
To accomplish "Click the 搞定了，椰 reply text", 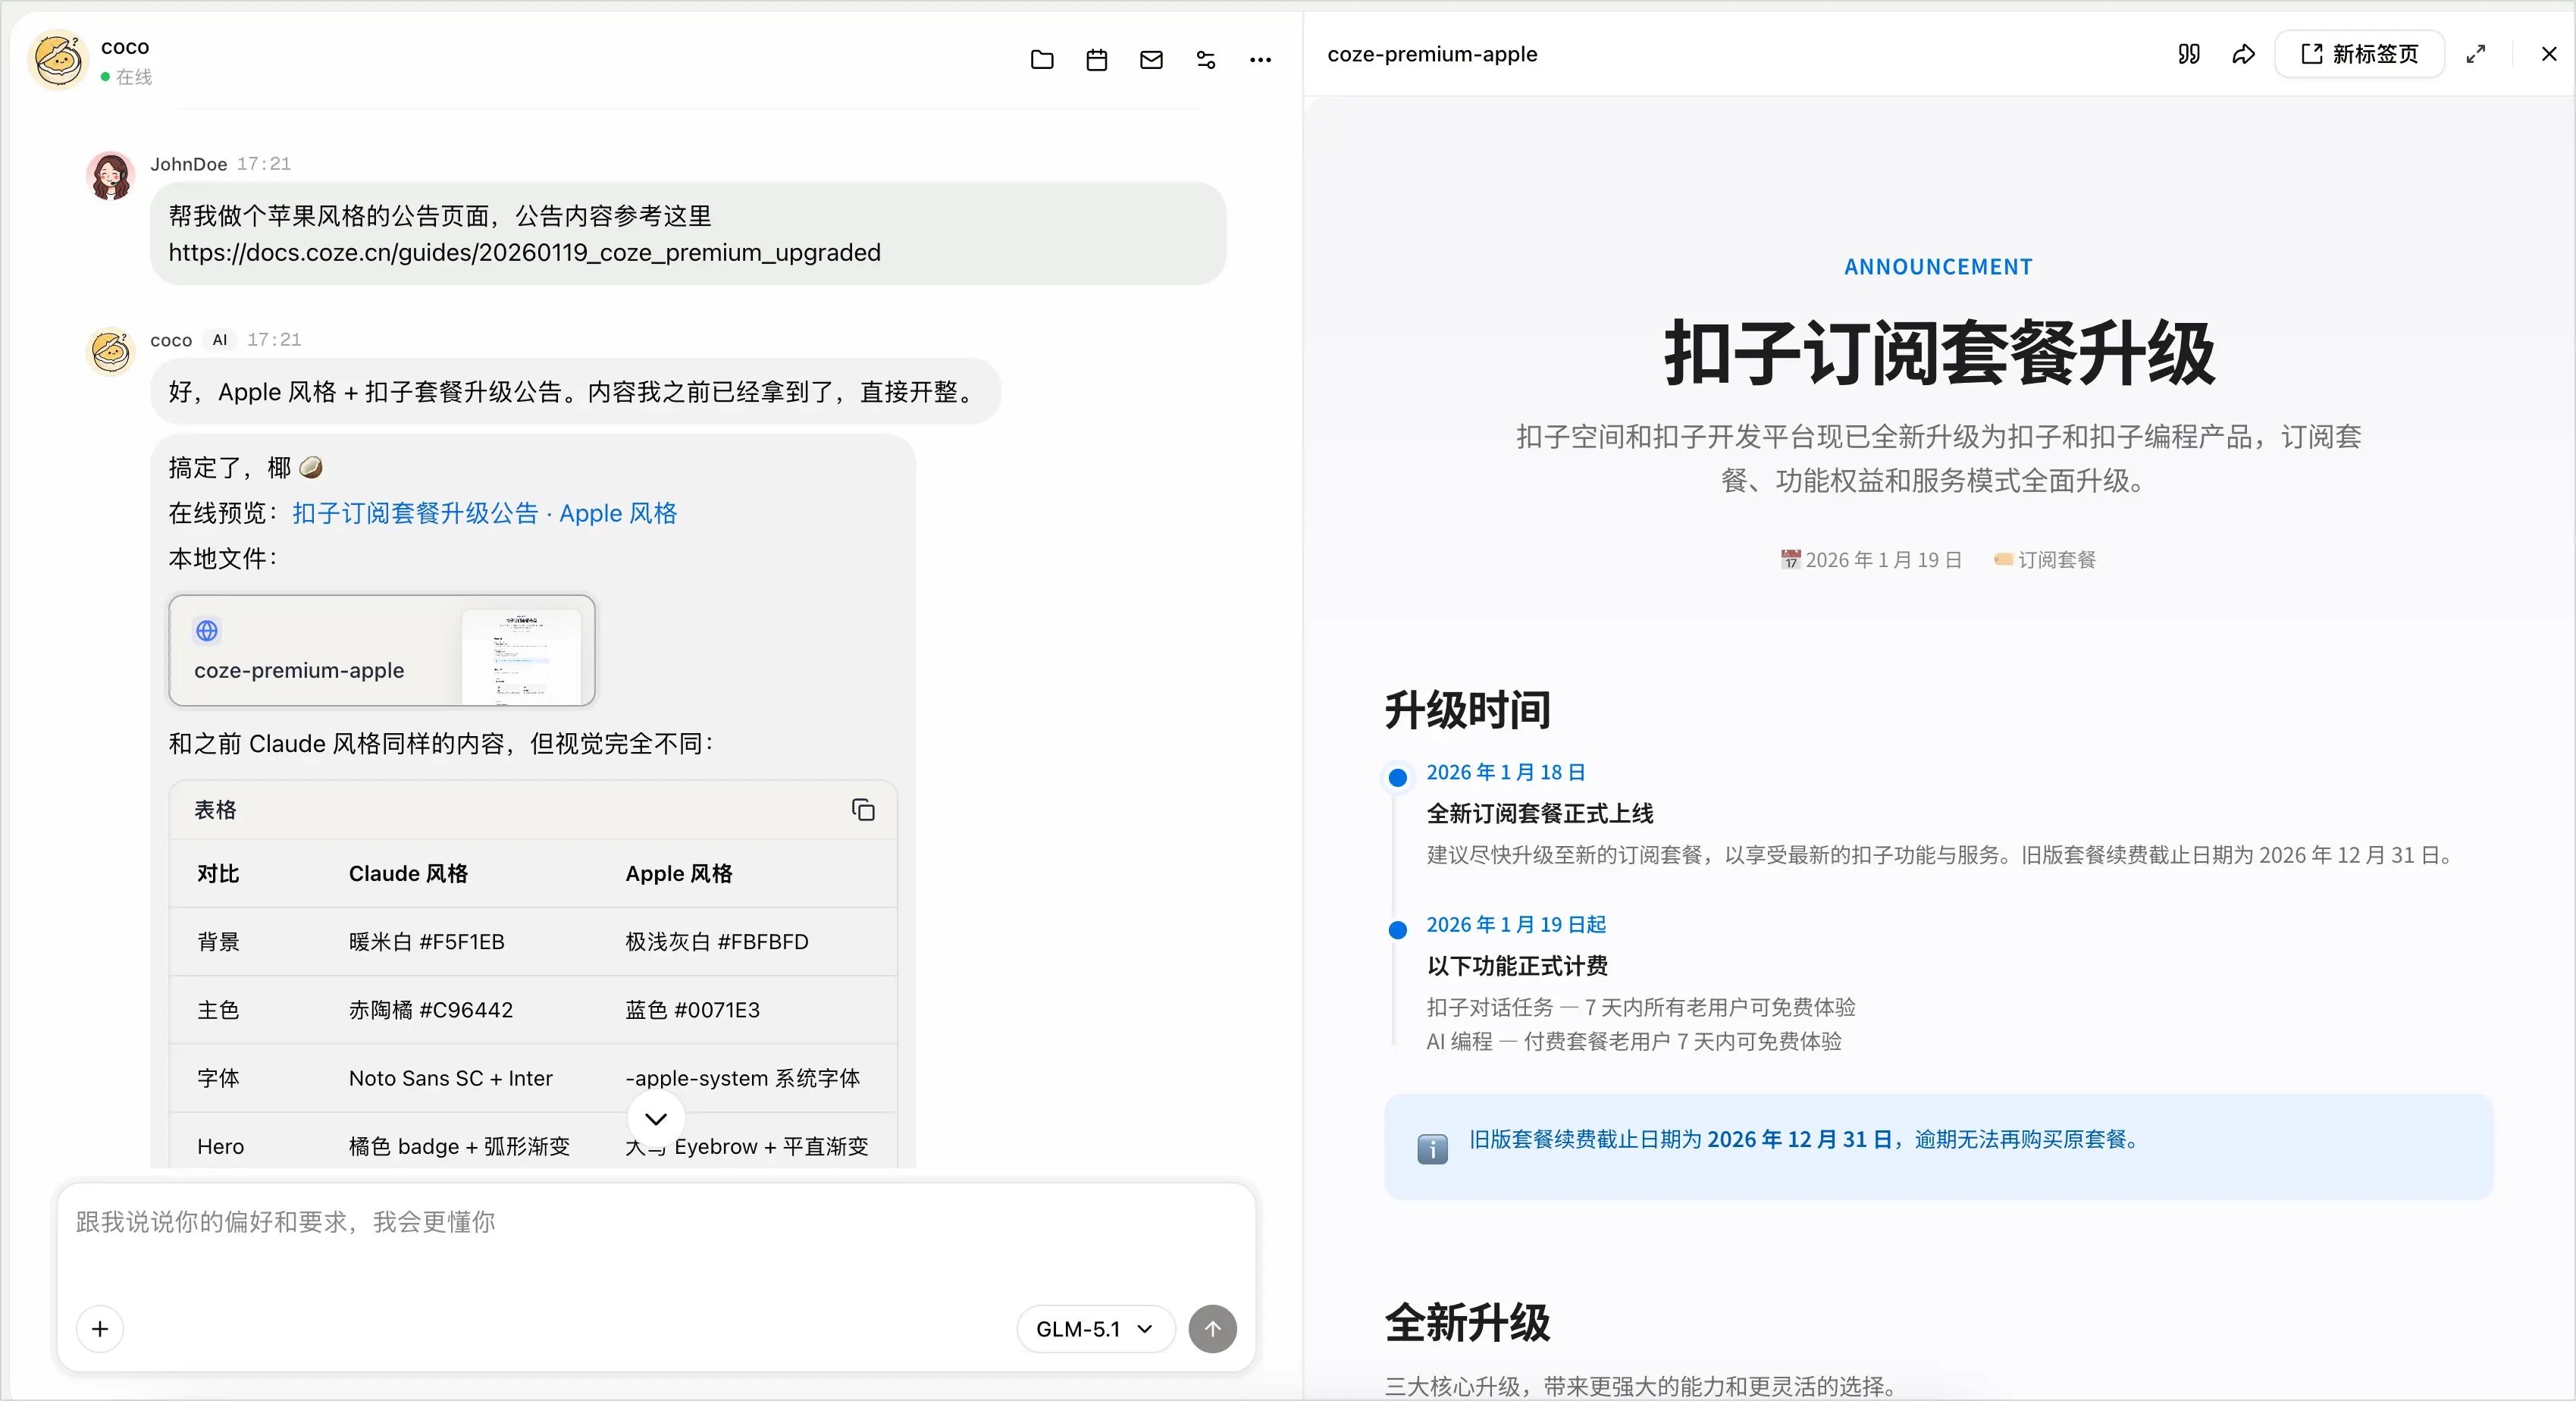I will click(x=245, y=467).
